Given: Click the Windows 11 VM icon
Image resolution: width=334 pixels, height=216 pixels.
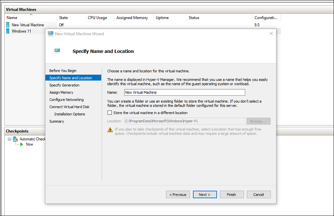Looking at the screenshot, I should [8, 31].
